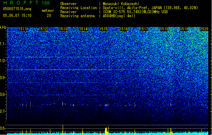Click the 1518 time marker
This screenshot has width=212, height=135.
click(164, 29)
